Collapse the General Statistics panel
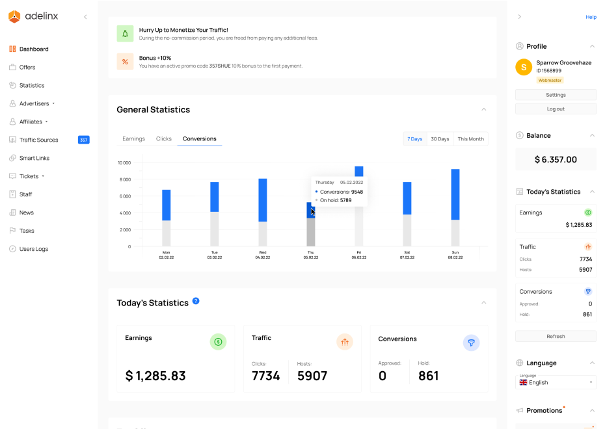Viewport: 605px width, 429px height. pos(483,109)
